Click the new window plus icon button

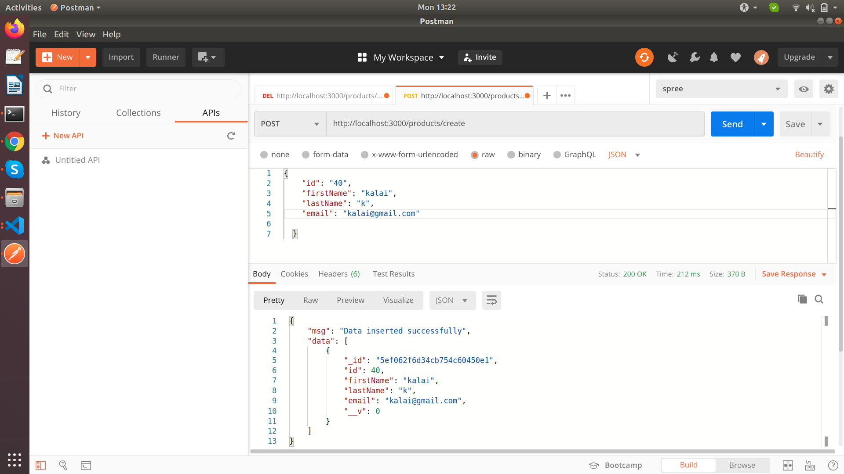208,57
